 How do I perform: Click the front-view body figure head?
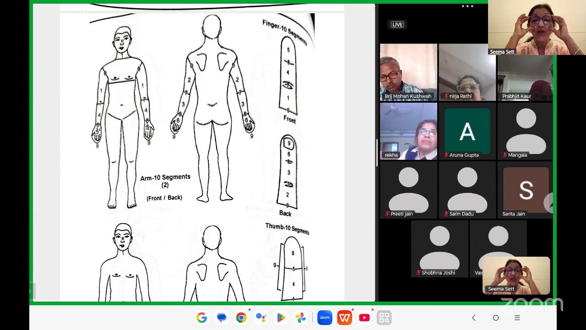[x=122, y=40]
